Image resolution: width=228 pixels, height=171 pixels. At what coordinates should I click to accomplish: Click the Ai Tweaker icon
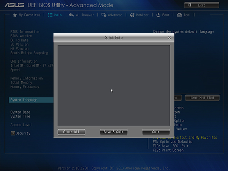[x=71, y=15]
